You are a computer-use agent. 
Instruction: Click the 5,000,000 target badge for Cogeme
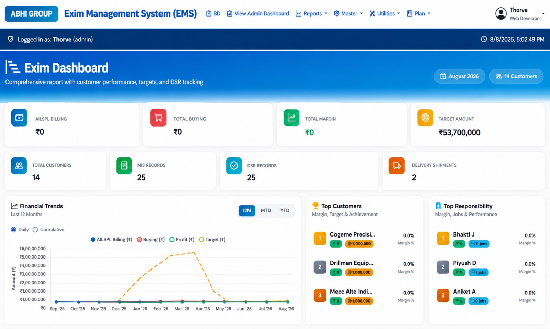click(359, 244)
